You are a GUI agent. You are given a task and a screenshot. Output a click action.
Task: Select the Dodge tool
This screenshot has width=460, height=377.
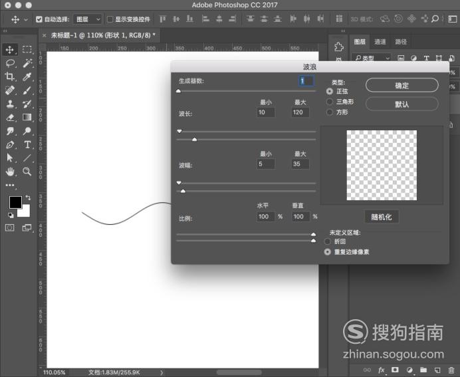[27, 131]
